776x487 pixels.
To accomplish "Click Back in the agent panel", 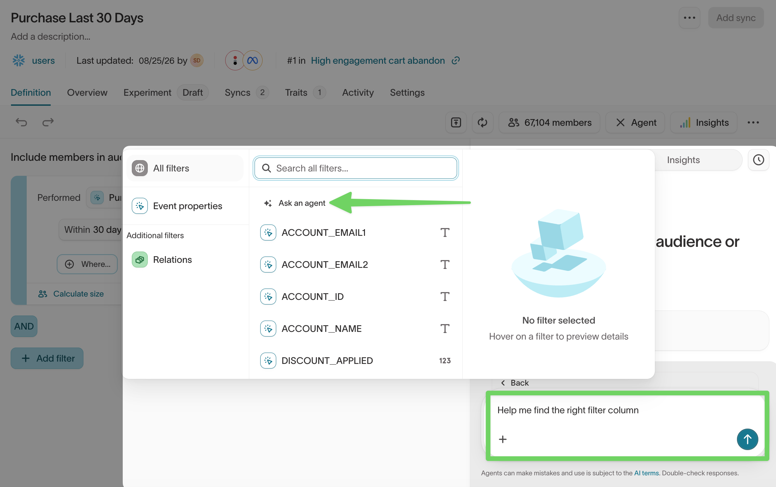I will (515, 383).
